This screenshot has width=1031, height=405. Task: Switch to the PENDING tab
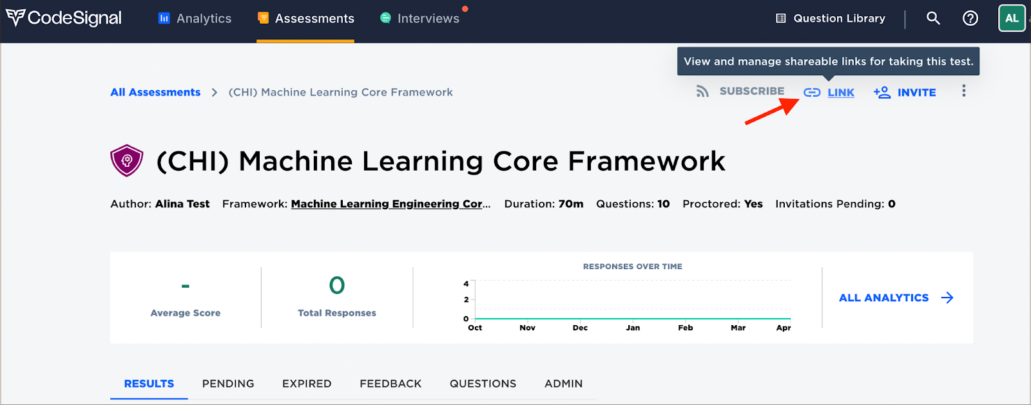228,384
